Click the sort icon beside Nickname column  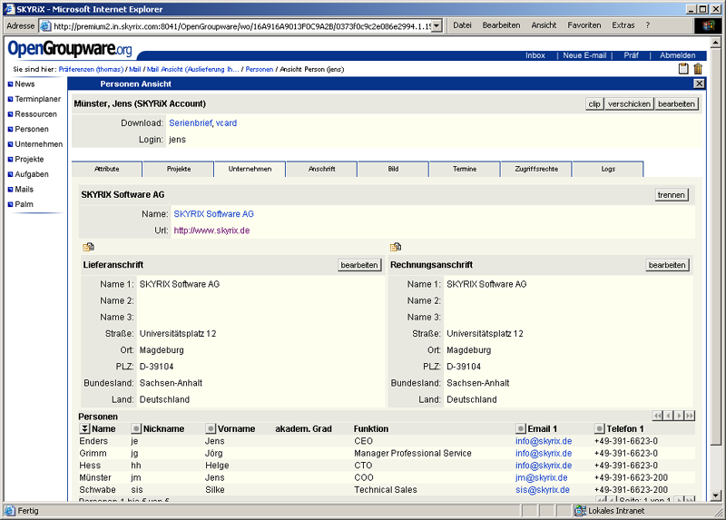tap(136, 428)
